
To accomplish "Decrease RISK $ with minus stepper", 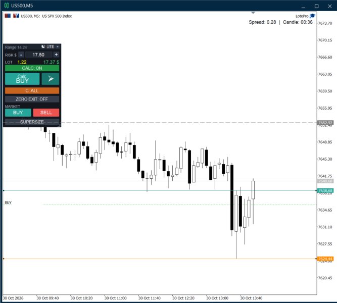I will tap(21, 55).
